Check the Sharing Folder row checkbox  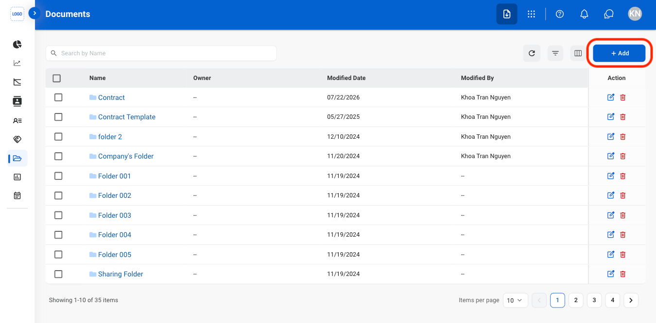pos(58,274)
